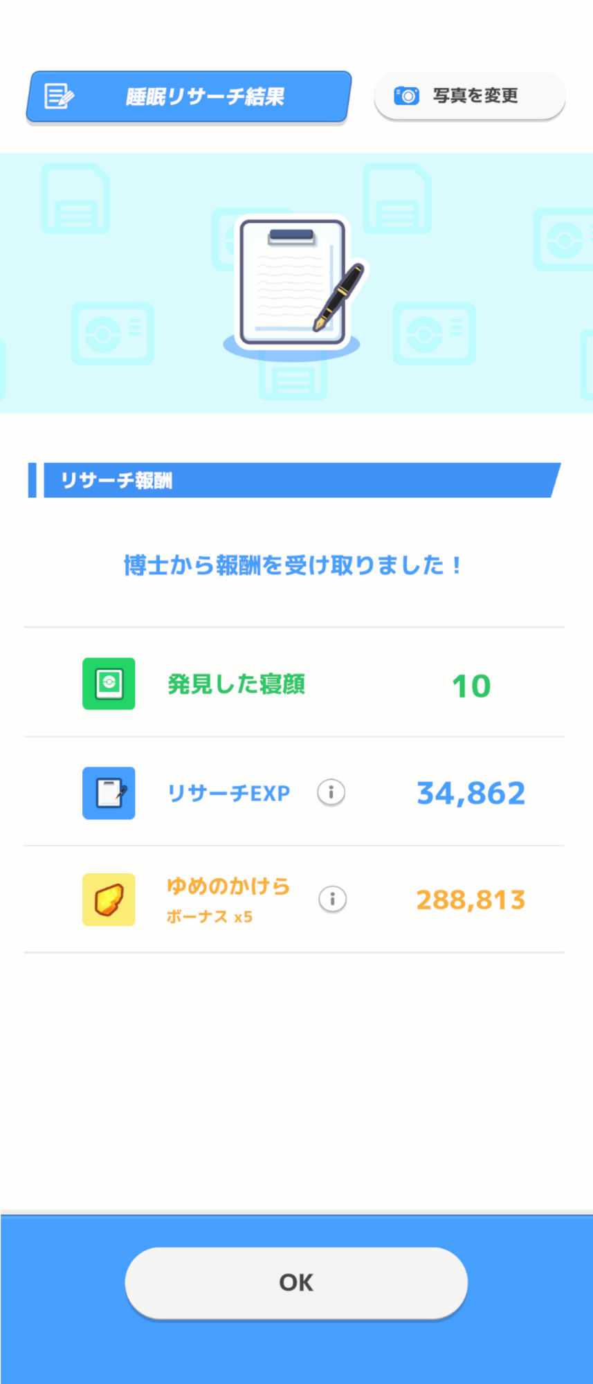
Task: Tap the 博士から報酬を受け取りました message
Action: coord(292,565)
